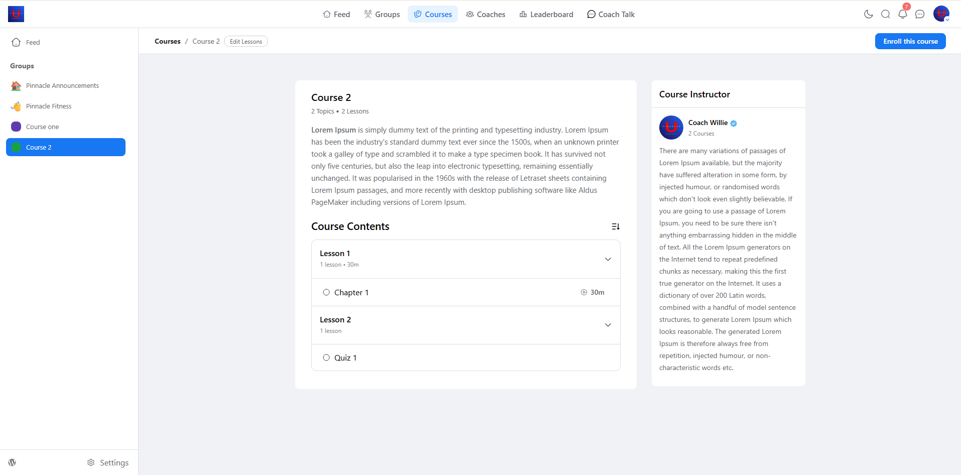Open messages chat bubble icon
The image size is (961, 475).
coord(919,14)
